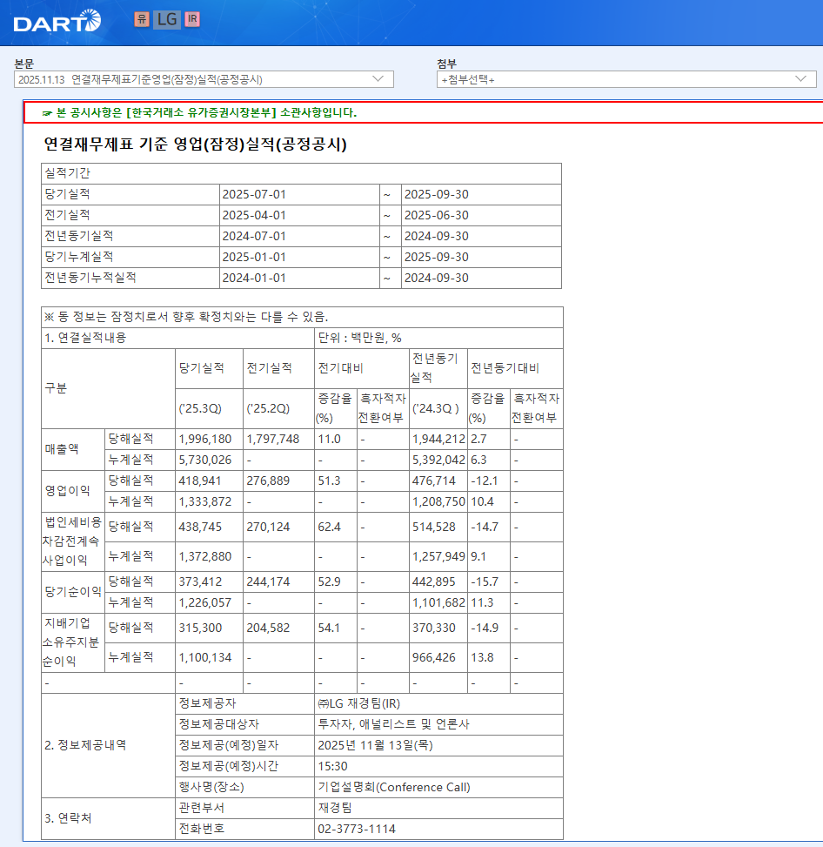
Task: Click the 매출액 당해실적 value 1,996,180
Action: [x=204, y=439]
